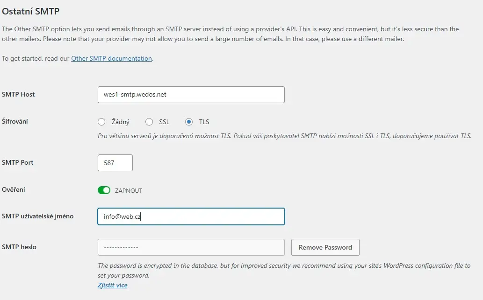Open the Other SMTP documentation link

111,58
